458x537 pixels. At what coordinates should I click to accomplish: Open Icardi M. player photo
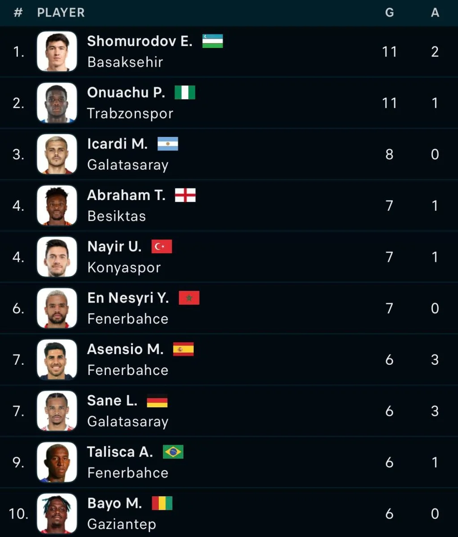pyautogui.click(x=57, y=154)
